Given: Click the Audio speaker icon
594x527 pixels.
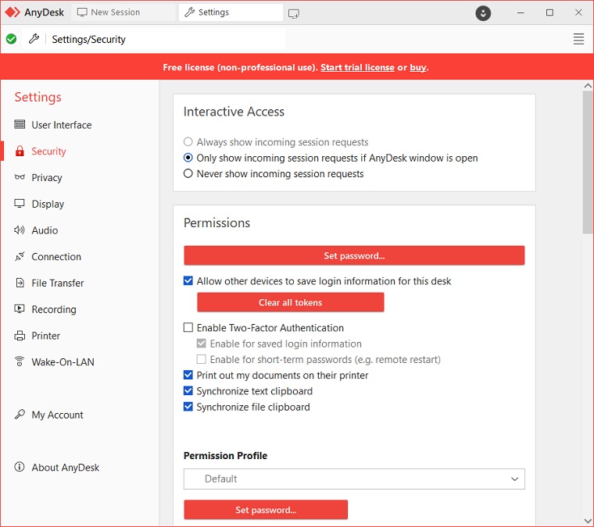Looking at the screenshot, I should click(x=20, y=230).
